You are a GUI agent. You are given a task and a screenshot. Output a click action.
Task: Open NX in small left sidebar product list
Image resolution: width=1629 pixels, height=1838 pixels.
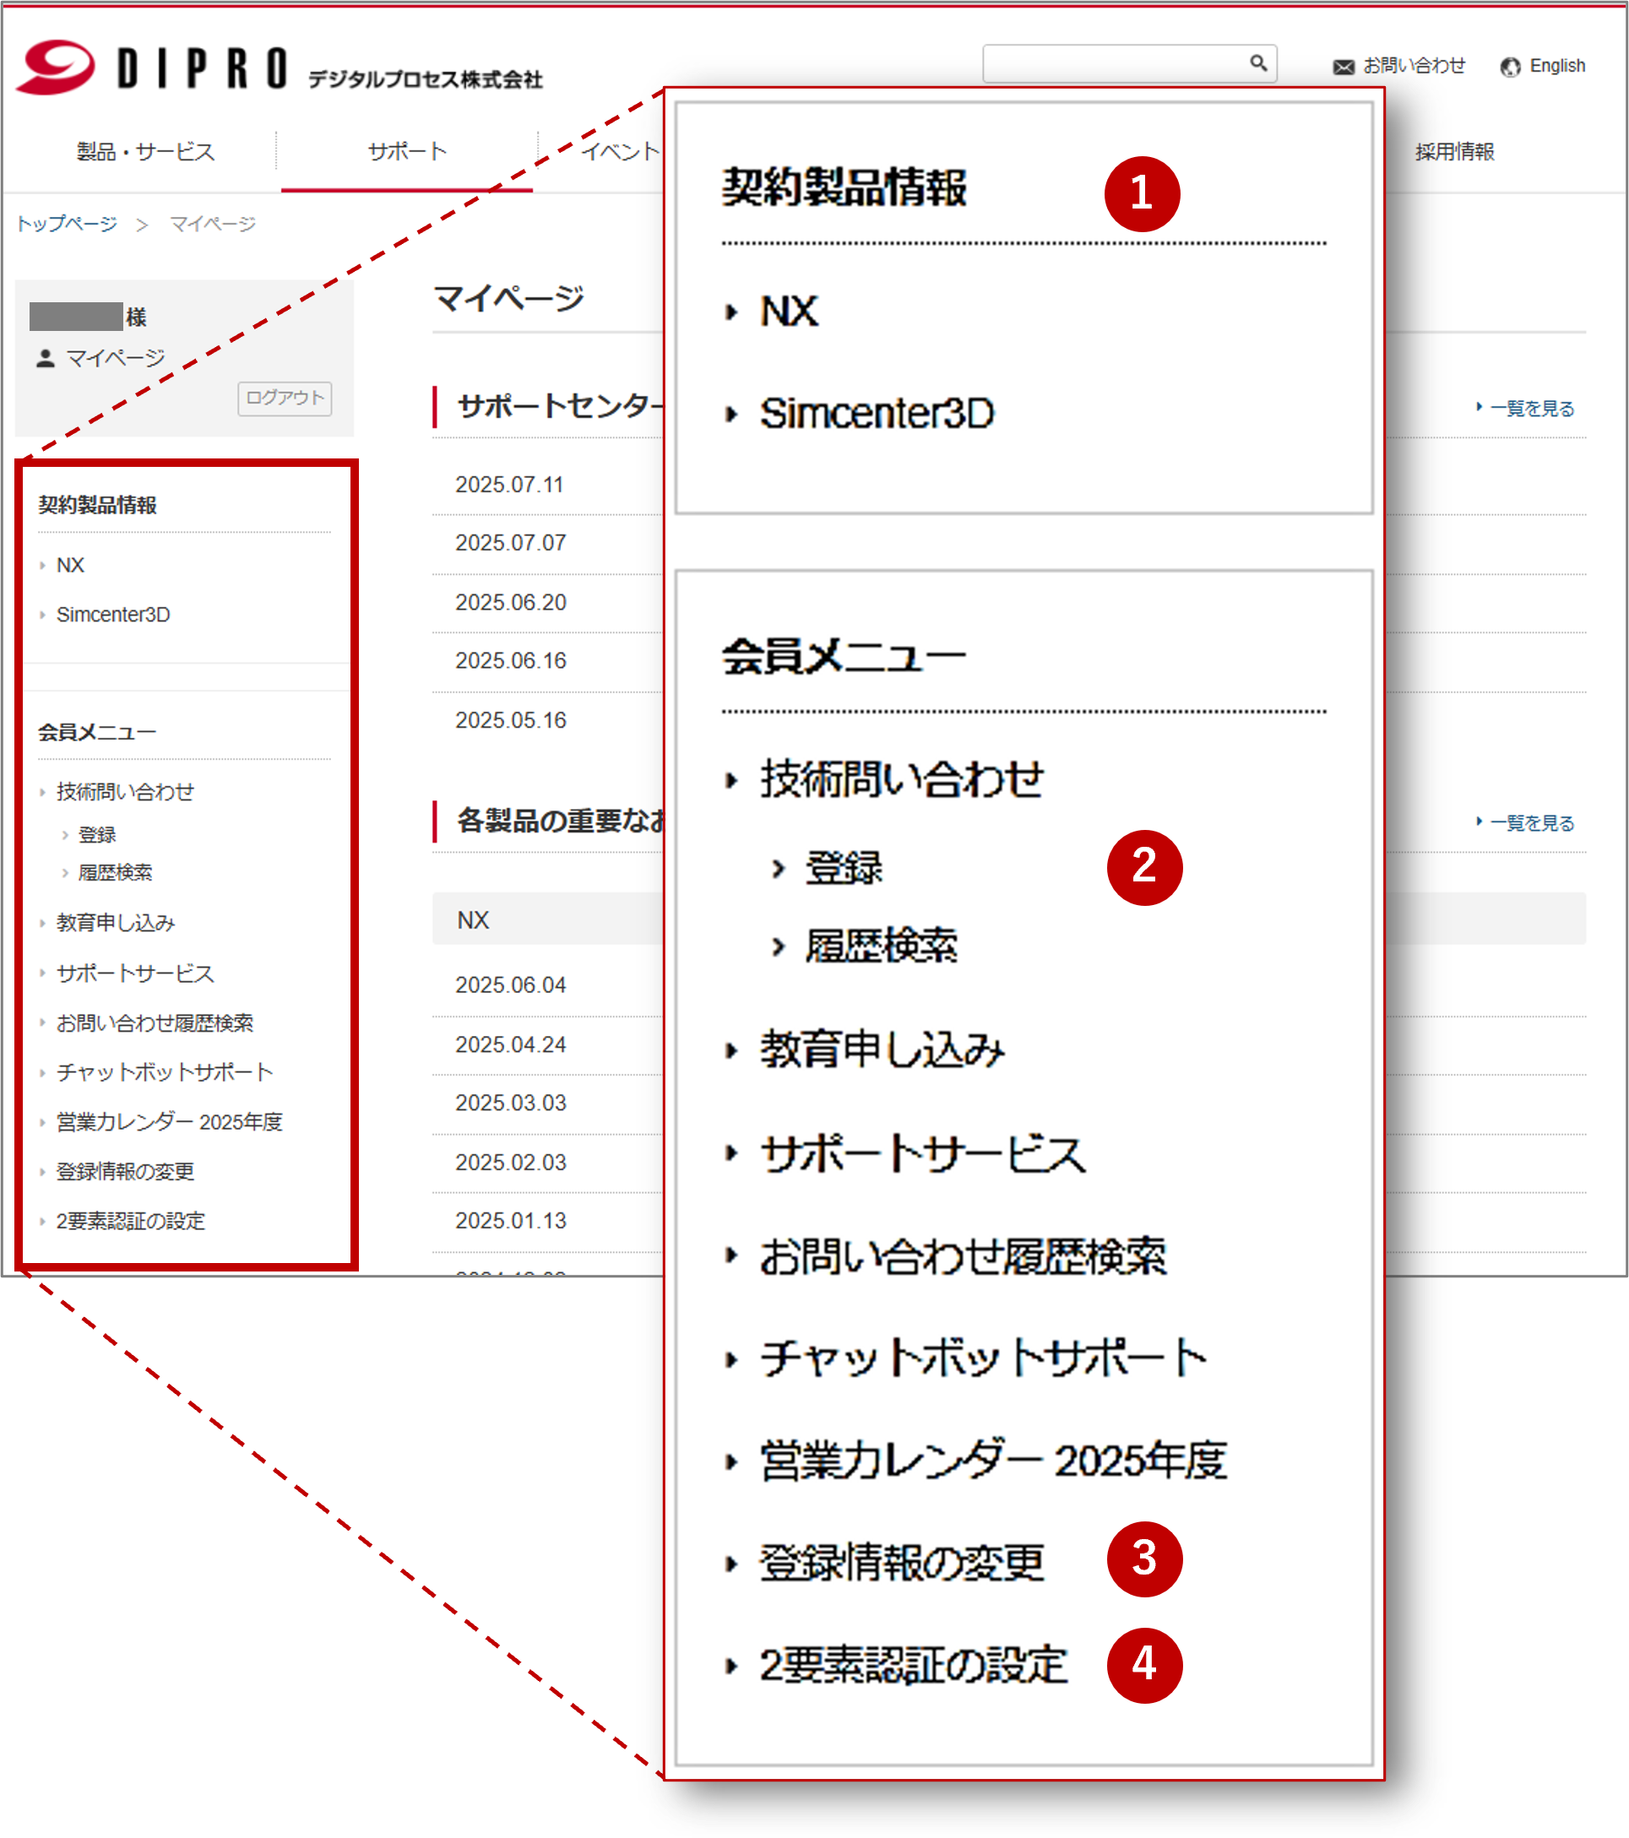(70, 565)
